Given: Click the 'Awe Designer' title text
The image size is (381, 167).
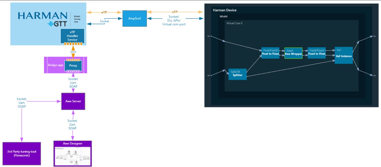Looking at the screenshot, I should 73,143.
